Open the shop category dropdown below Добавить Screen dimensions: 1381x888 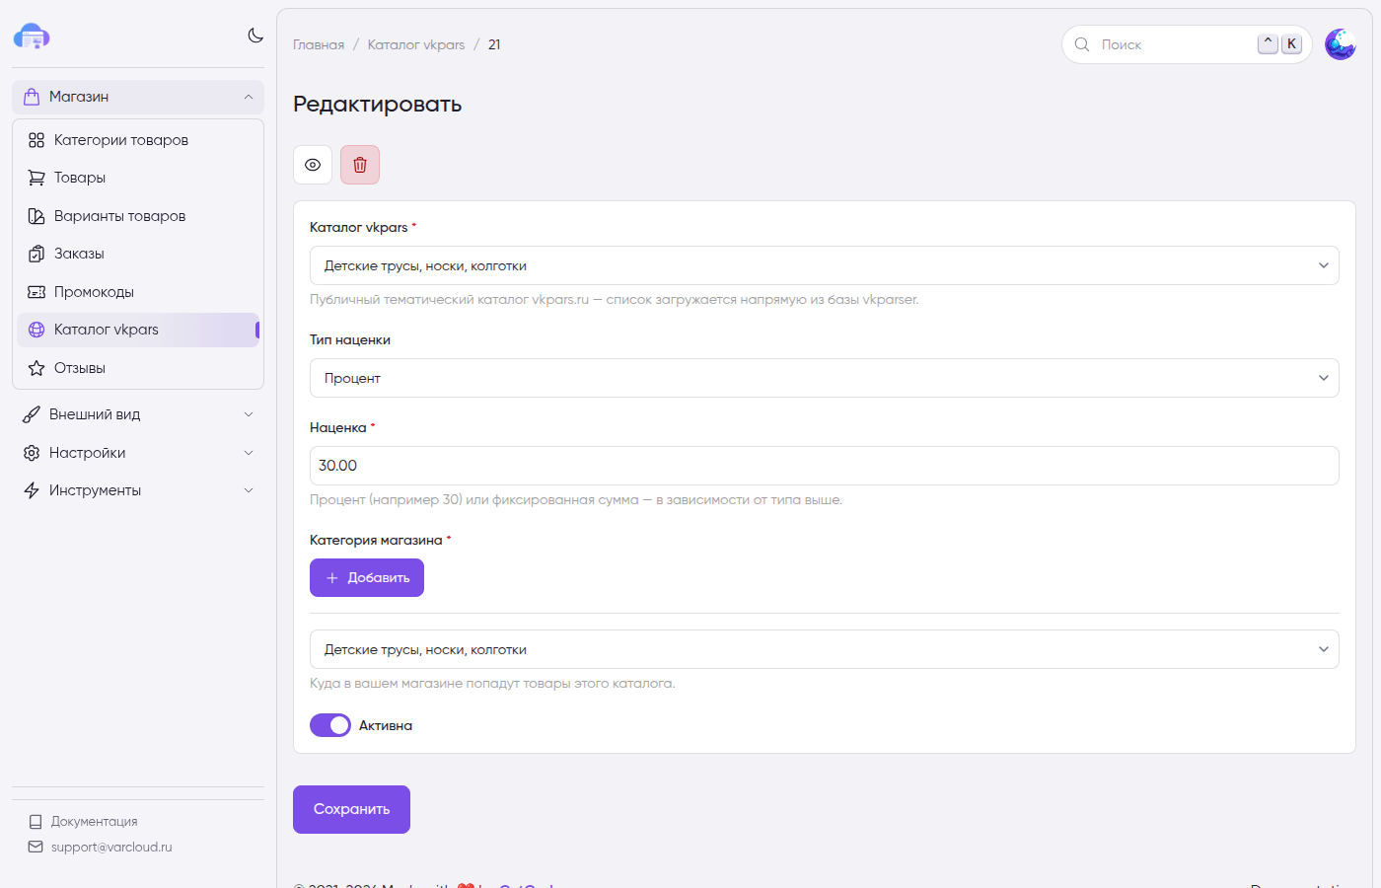click(825, 649)
